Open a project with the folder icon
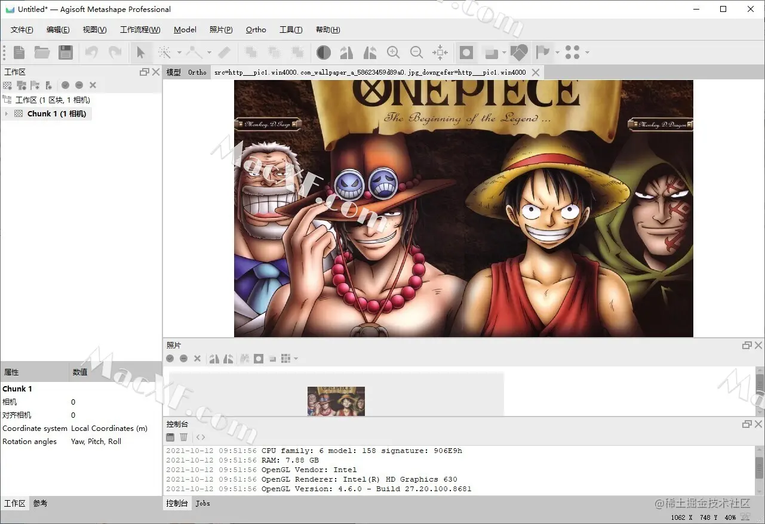This screenshot has width=765, height=524. (42, 53)
